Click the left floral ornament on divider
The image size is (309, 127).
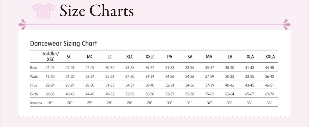click(x=23, y=24)
